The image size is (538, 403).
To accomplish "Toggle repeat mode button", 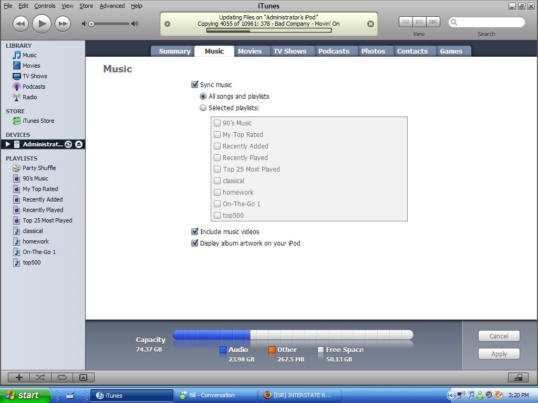I will (x=62, y=377).
